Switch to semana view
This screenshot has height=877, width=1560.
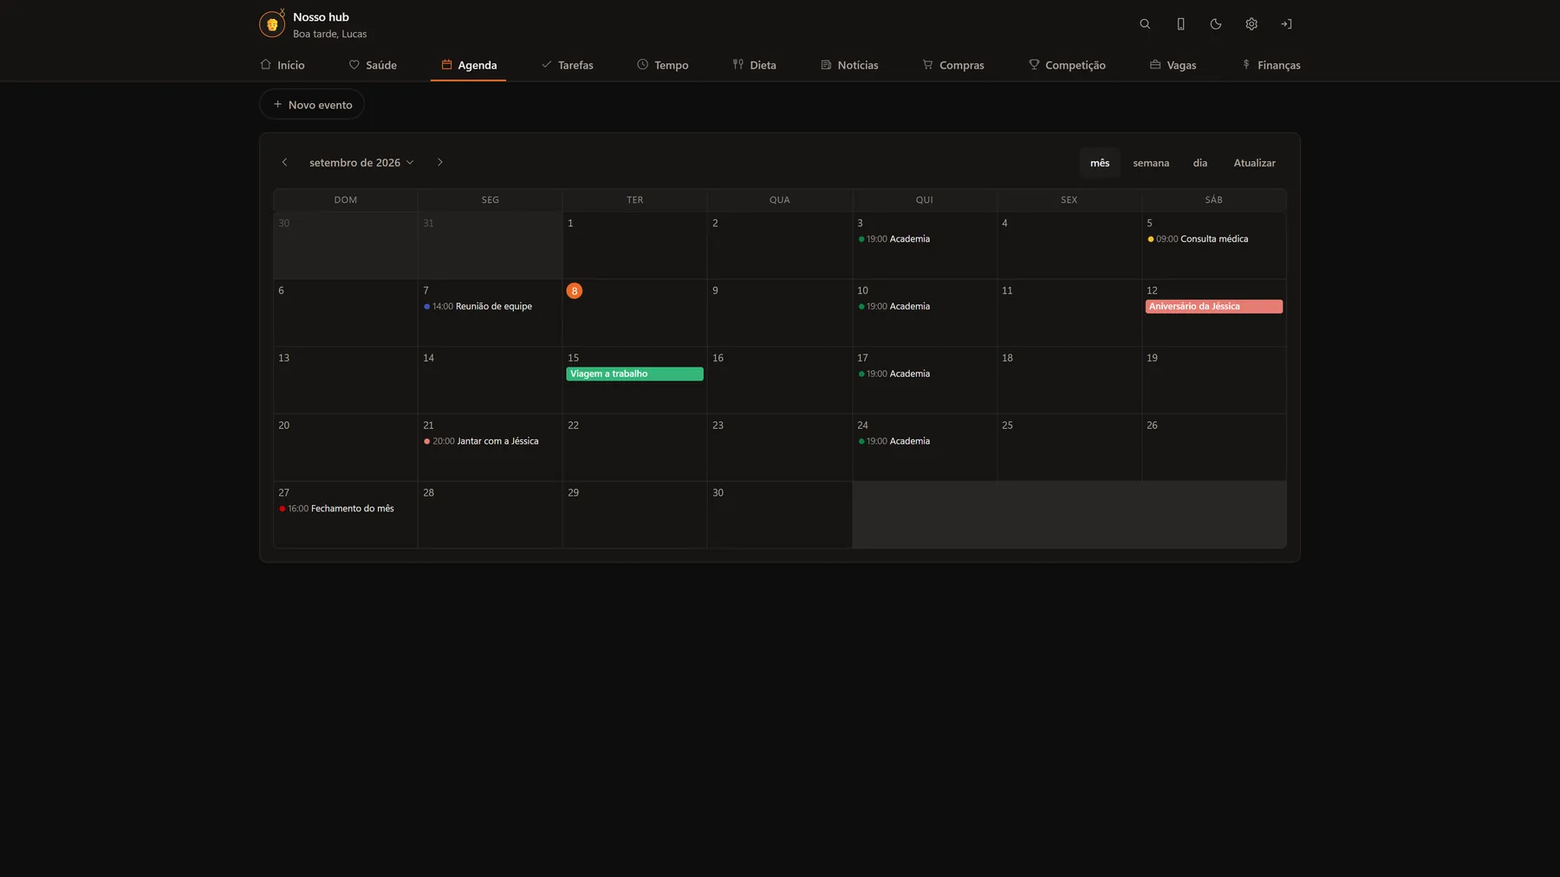tap(1151, 163)
